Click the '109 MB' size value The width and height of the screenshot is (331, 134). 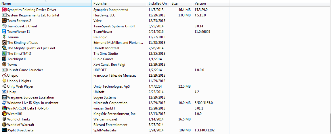(x=185, y=130)
